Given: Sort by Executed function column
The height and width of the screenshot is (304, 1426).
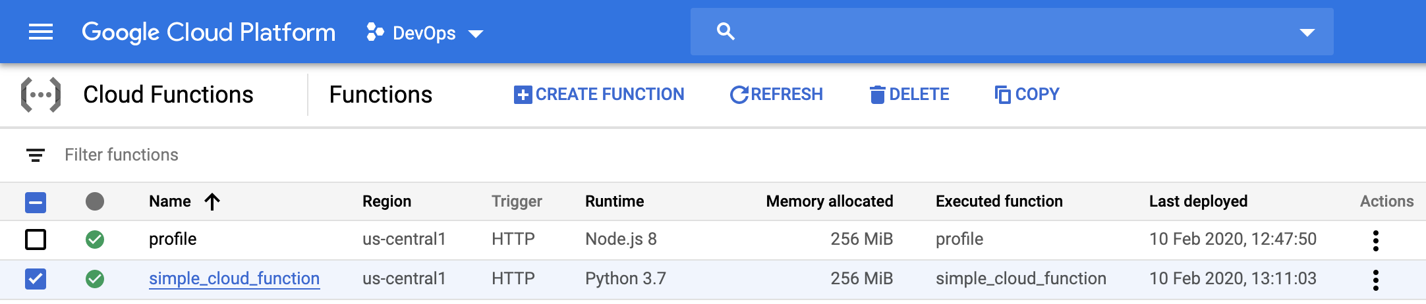Looking at the screenshot, I should point(999,201).
